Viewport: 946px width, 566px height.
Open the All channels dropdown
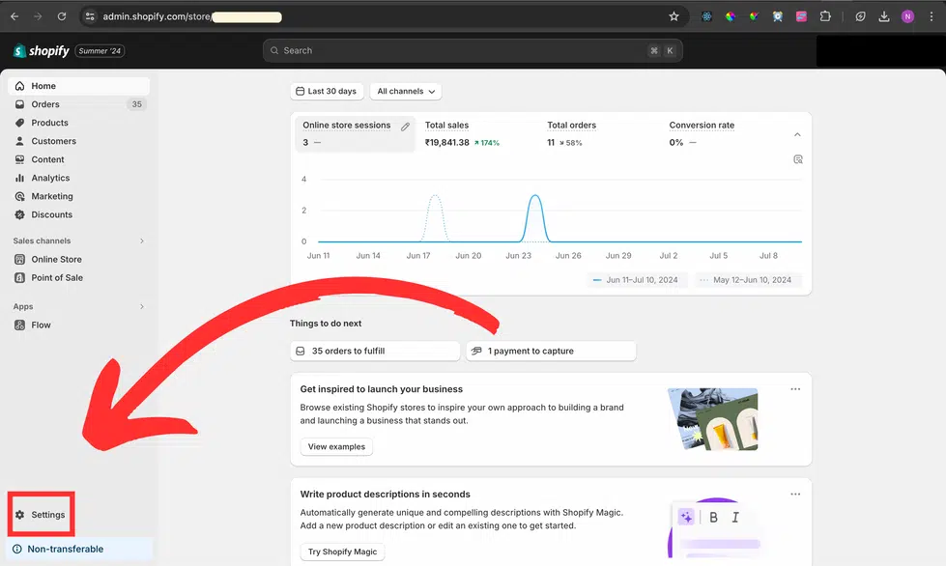405,91
